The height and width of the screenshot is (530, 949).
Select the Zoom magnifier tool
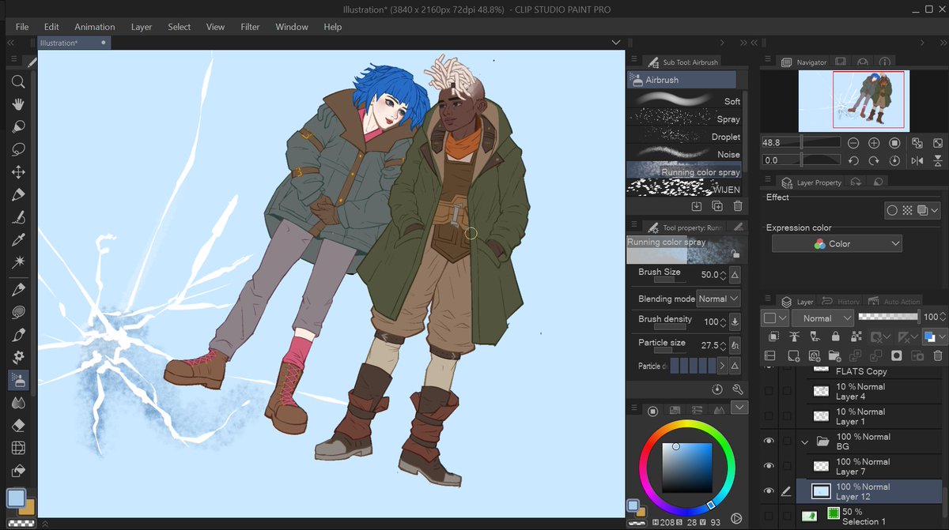pyautogui.click(x=17, y=82)
